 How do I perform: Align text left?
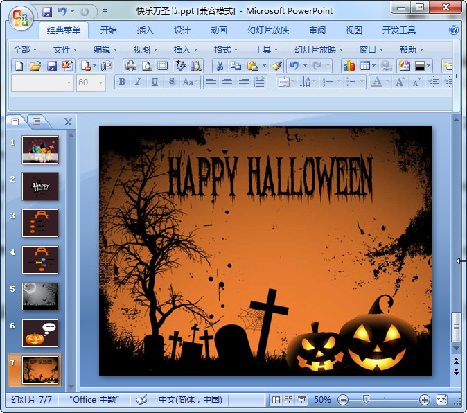pyautogui.click(x=211, y=82)
